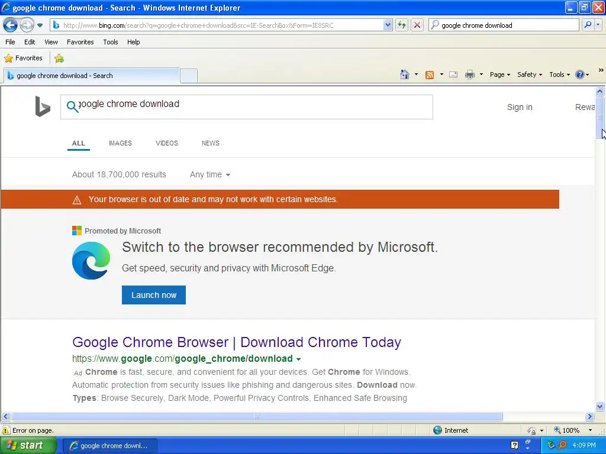Open the Favorites star button panel
Image resolution: width=606 pixels, height=454 pixels.
[x=23, y=59]
